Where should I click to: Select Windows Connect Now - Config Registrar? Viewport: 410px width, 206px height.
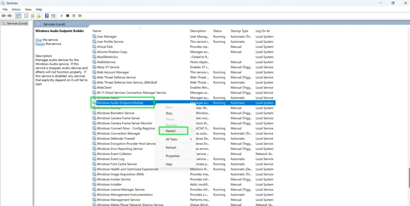183,128
